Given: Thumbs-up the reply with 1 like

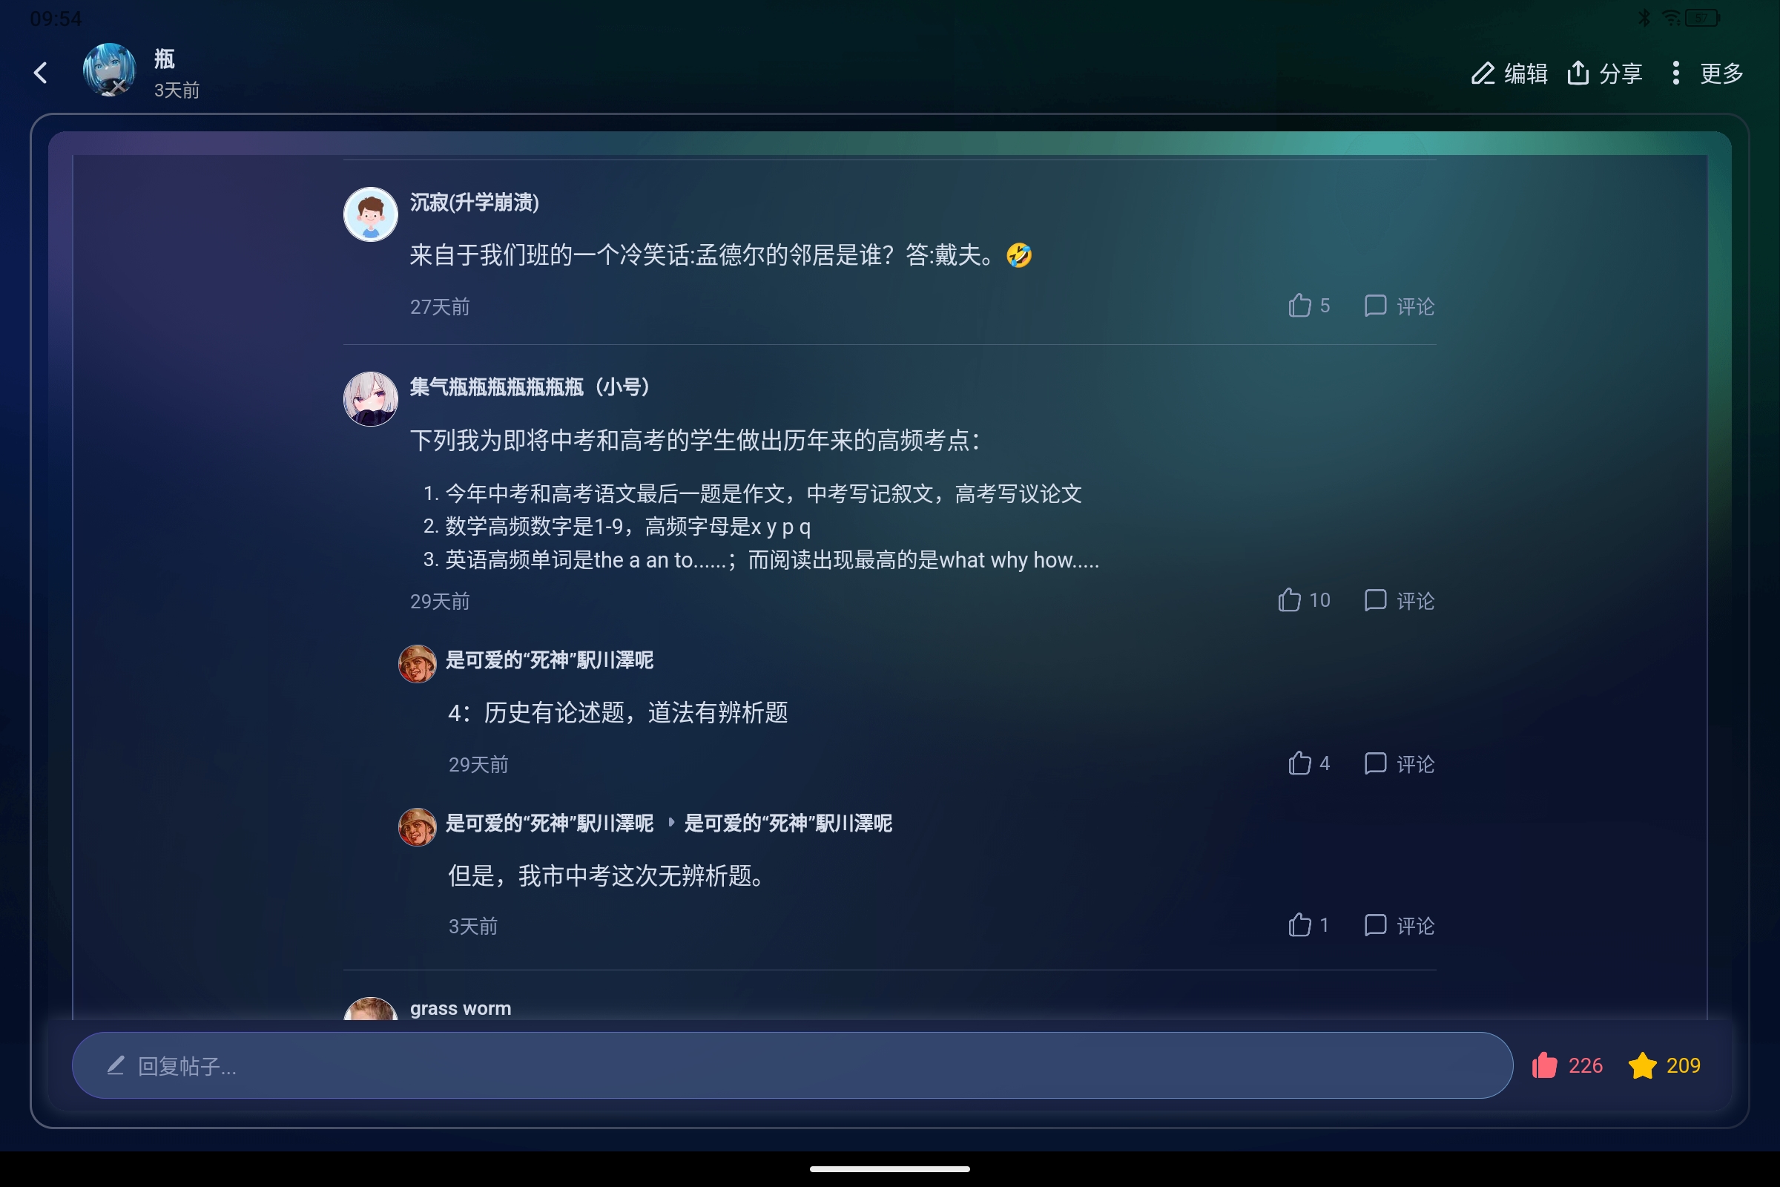Looking at the screenshot, I should 1308,925.
